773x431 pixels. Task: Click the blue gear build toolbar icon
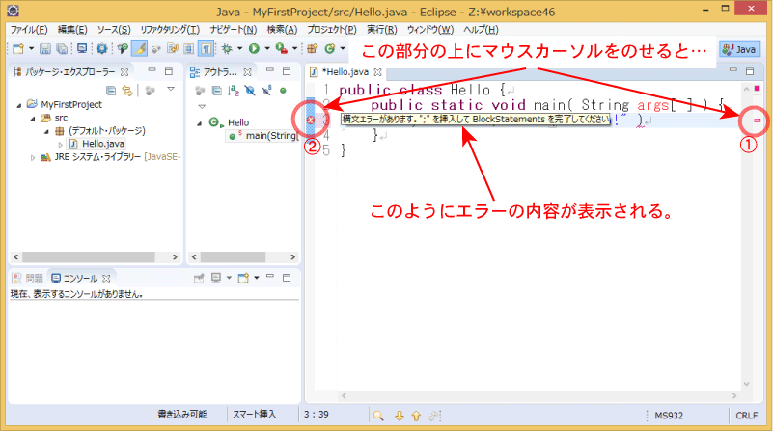pos(102,49)
